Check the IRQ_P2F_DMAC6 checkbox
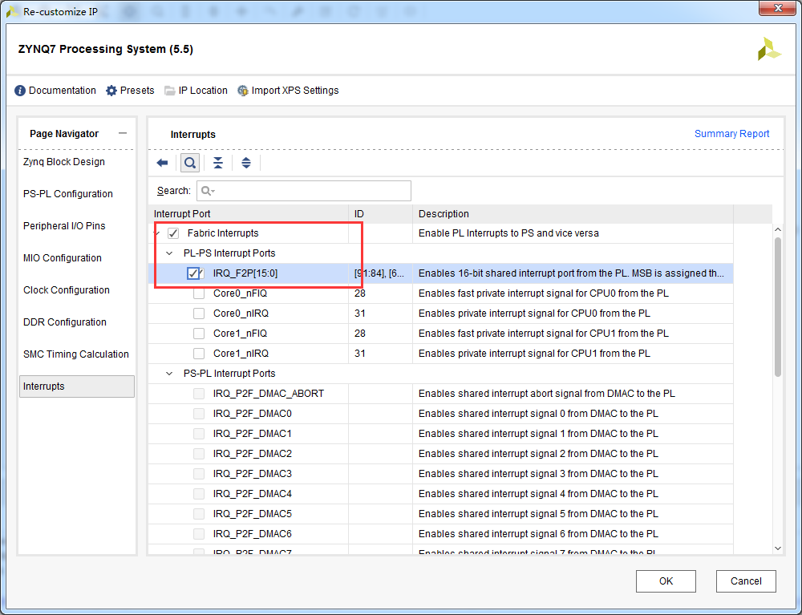Image resolution: width=802 pixels, height=615 pixels. click(x=199, y=534)
